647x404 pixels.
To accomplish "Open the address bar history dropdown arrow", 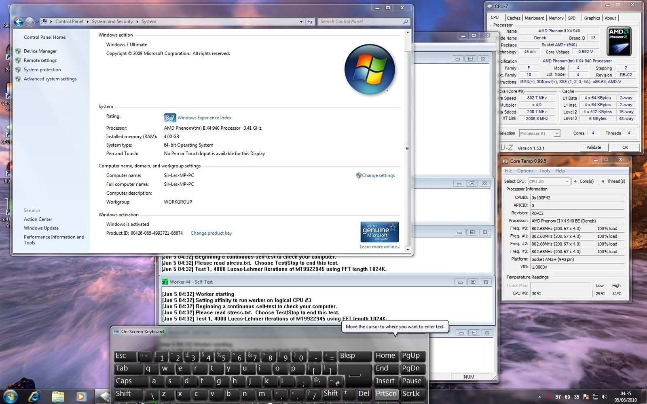I will tap(301, 22).
